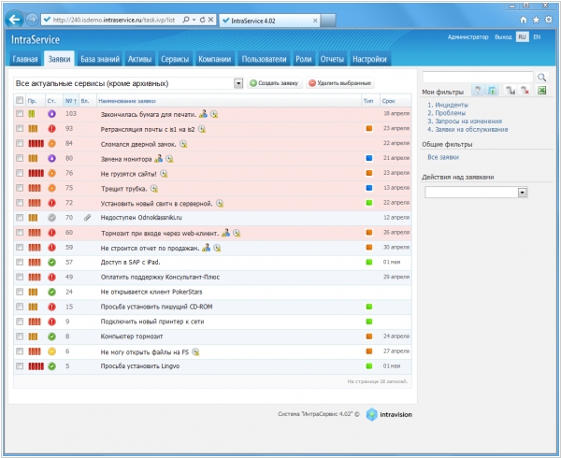Open the services filter dropdown
Screen dimensions: 561x458
(238, 83)
